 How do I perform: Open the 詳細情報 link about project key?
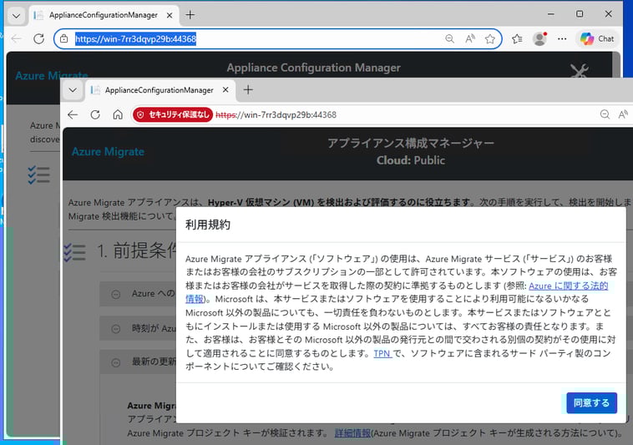(x=352, y=433)
